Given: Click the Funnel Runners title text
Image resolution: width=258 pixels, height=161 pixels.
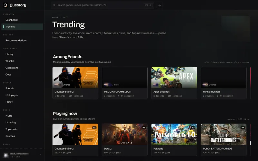Looking at the screenshot, I should click(212, 92).
